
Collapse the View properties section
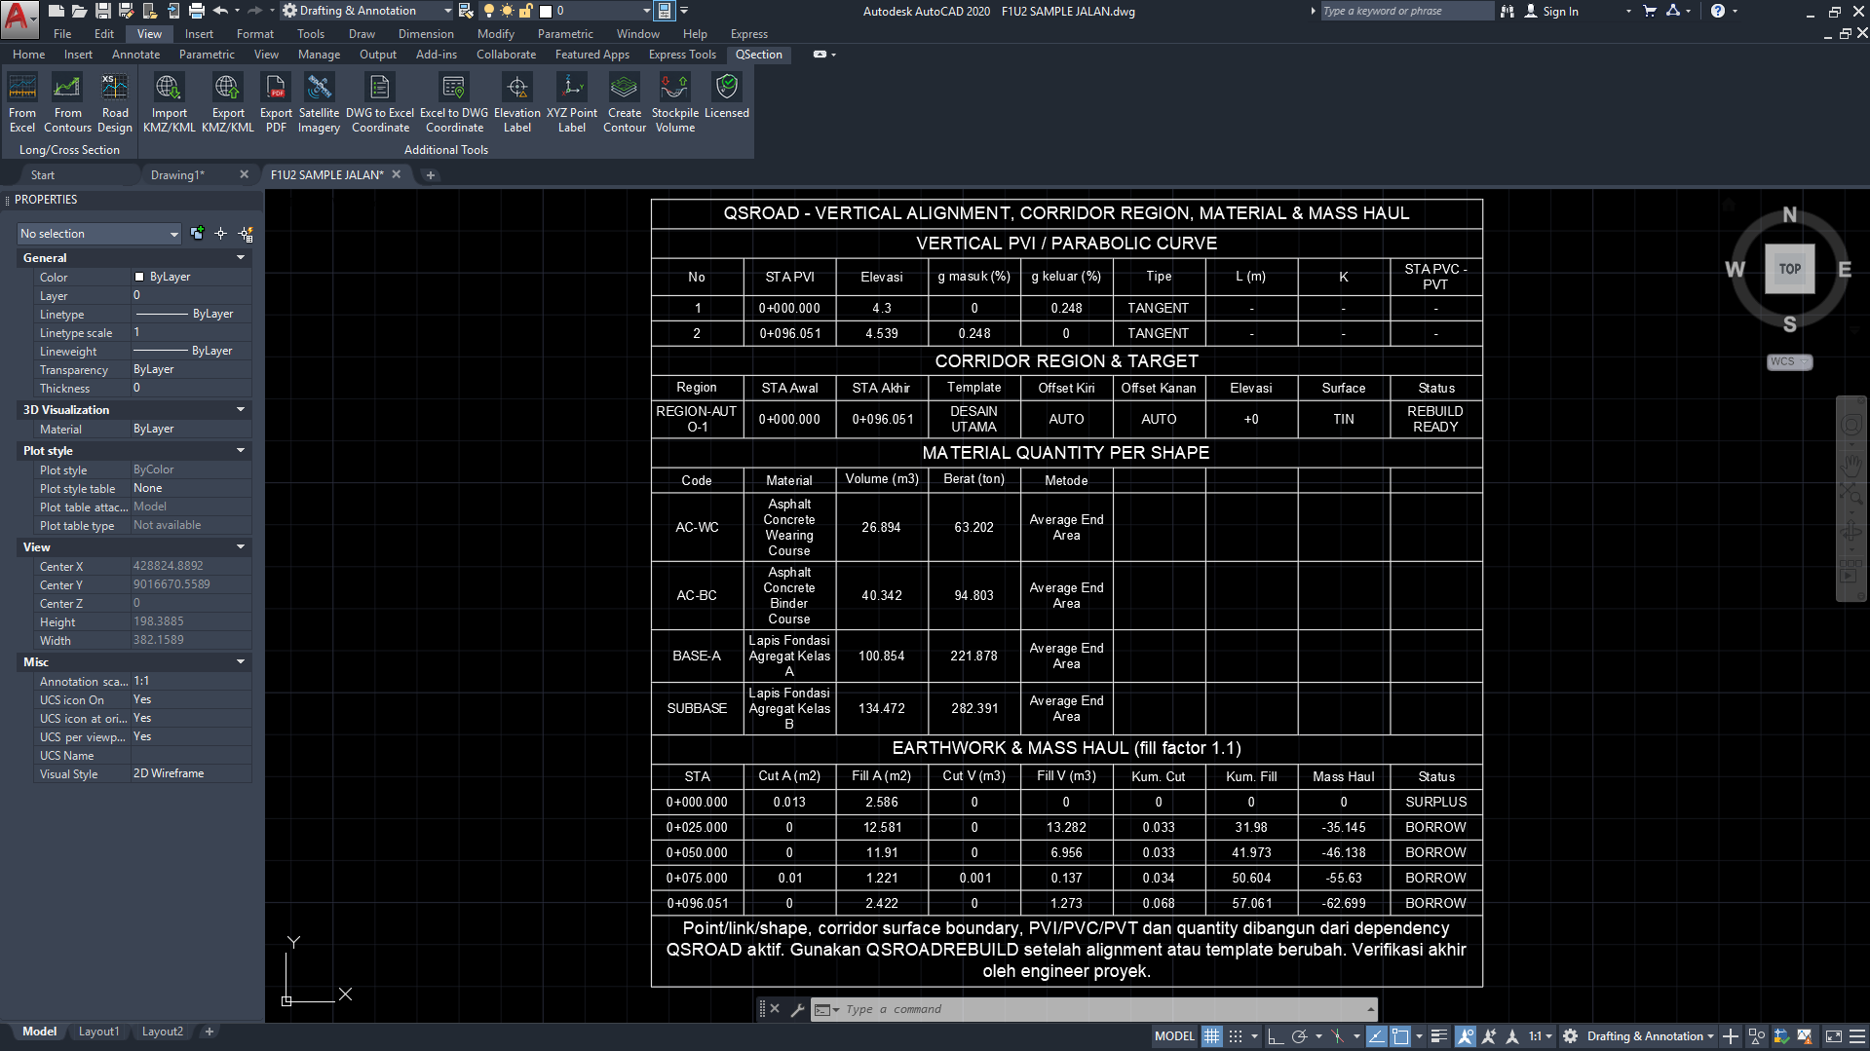pyautogui.click(x=241, y=547)
